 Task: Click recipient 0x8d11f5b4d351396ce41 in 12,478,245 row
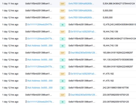pyautogui.click(x=82, y=24)
